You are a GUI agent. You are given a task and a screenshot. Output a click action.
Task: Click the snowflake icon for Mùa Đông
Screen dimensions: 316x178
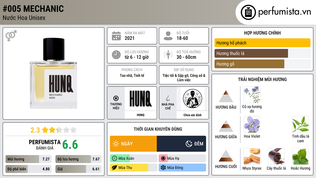click(x=163, y=167)
